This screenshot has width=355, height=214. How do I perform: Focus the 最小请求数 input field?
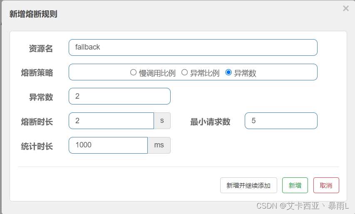click(x=281, y=121)
